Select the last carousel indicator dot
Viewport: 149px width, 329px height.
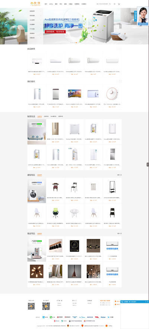[x=78, y=43]
